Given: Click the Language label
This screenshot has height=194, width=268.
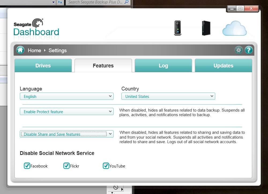Looking at the screenshot, I should tap(31, 89).
